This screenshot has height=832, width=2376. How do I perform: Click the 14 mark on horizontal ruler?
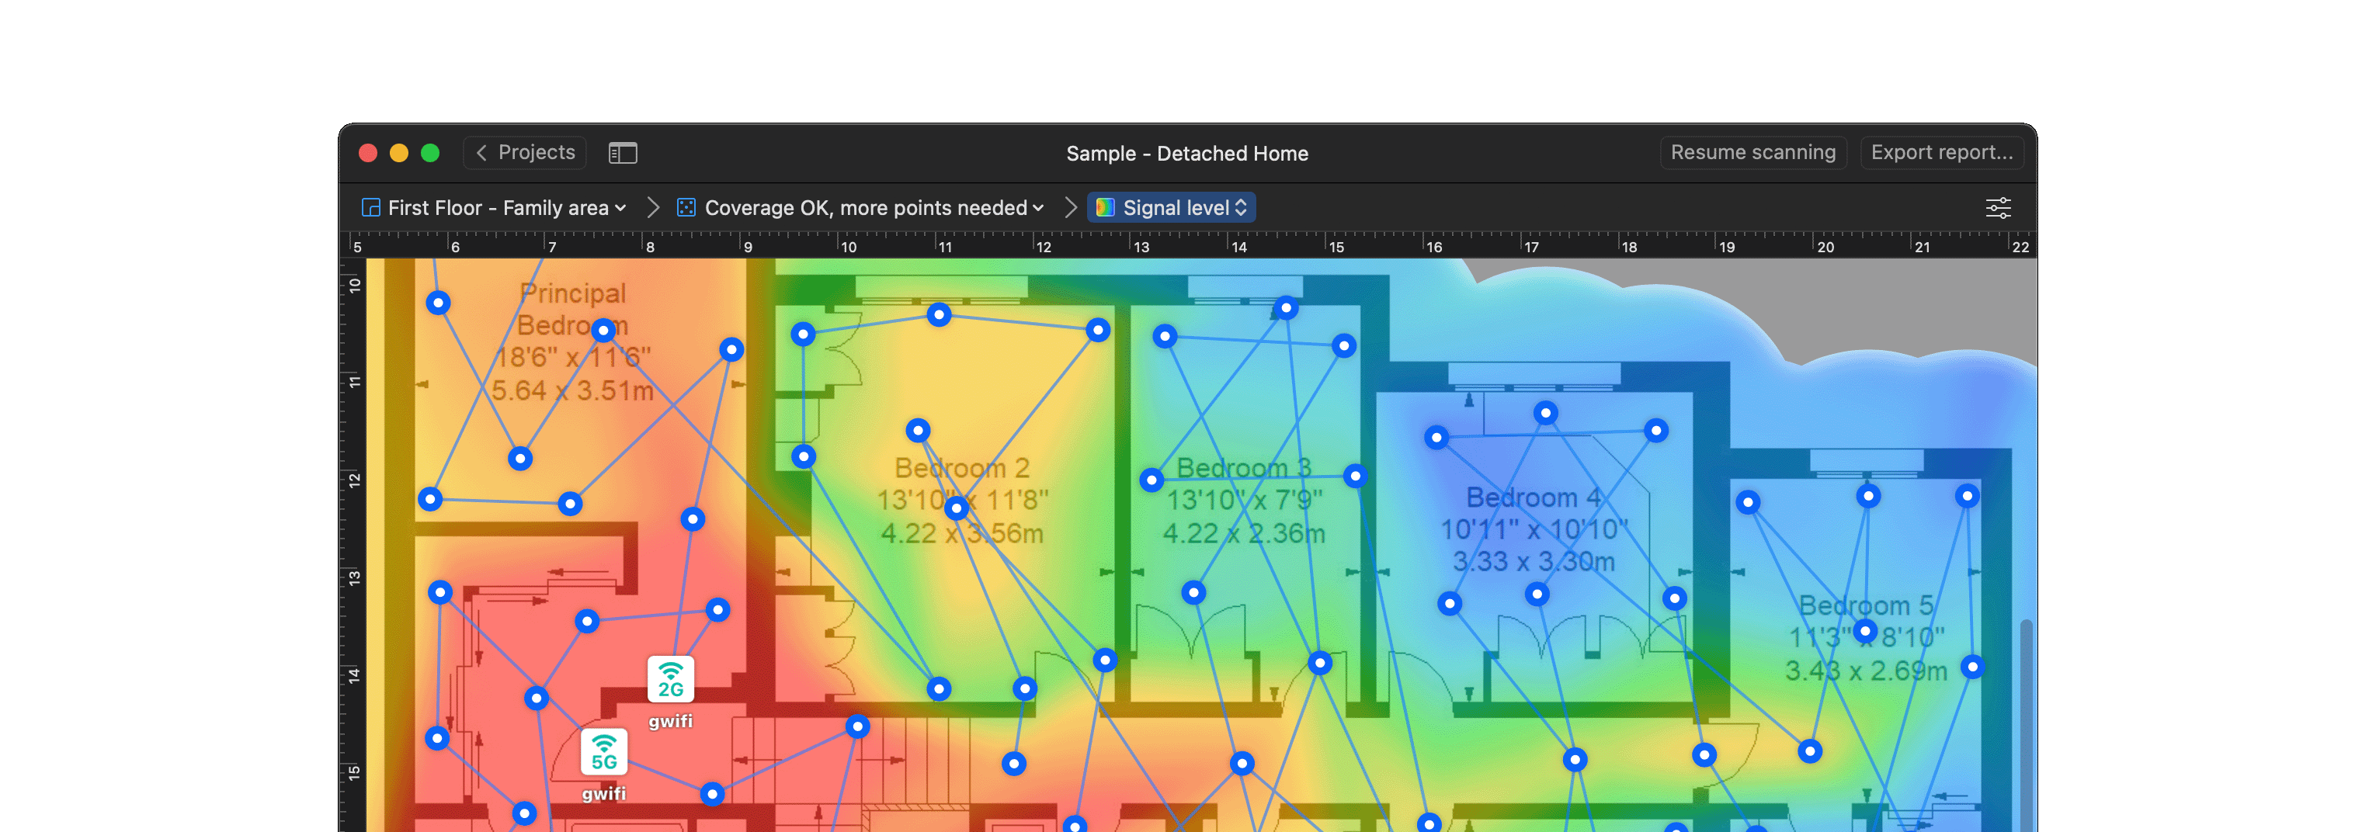pyautogui.click(x=1238, y=248)
